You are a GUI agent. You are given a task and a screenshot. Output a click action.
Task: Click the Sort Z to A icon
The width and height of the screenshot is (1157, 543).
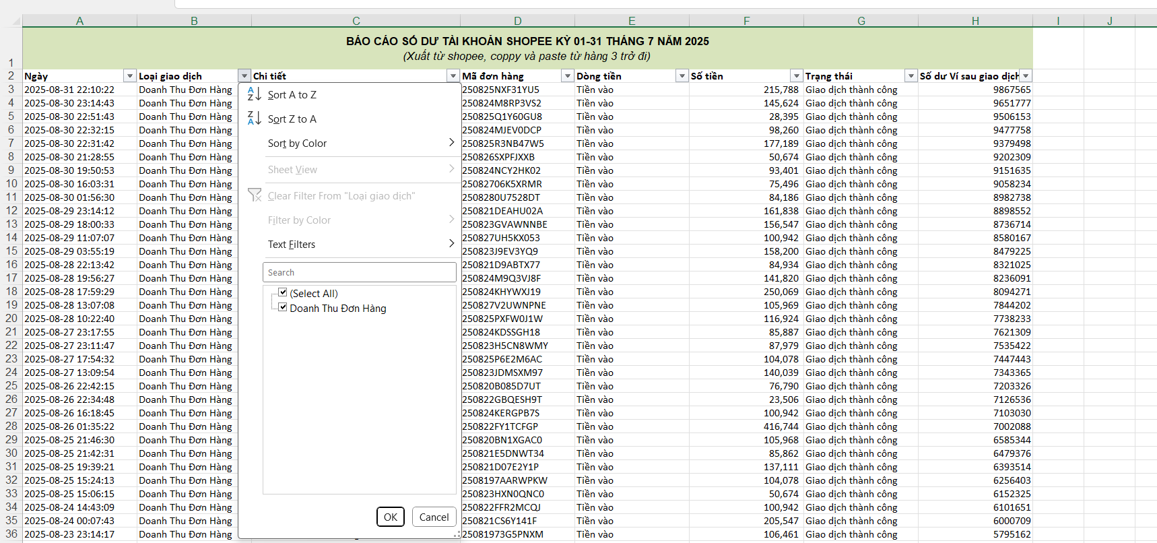click(254, 119)
